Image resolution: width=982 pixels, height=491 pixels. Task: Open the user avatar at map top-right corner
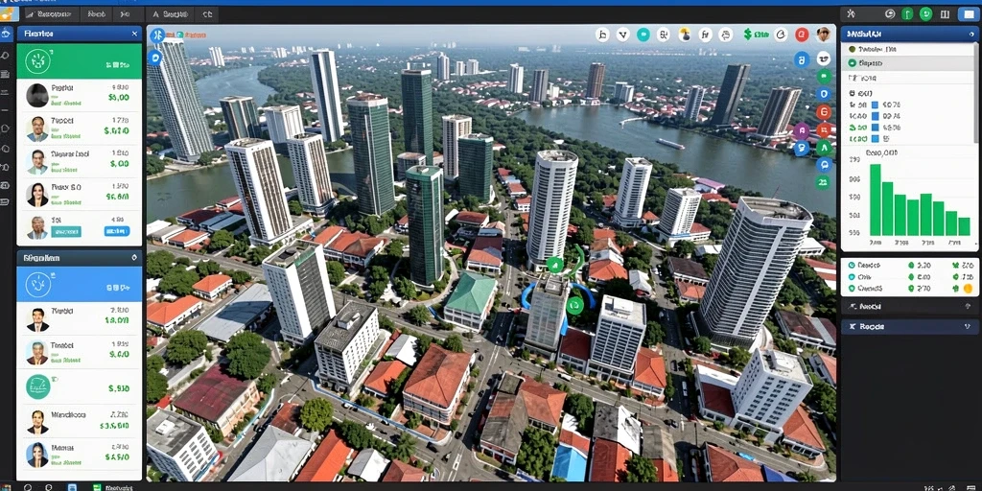point(823,35)
